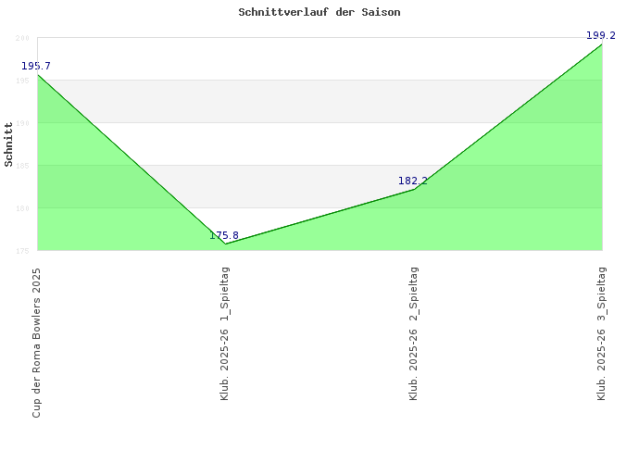Select the 2_Spieltag x-axis label
This screenshot has width=639, height=463.
(414, 333)
